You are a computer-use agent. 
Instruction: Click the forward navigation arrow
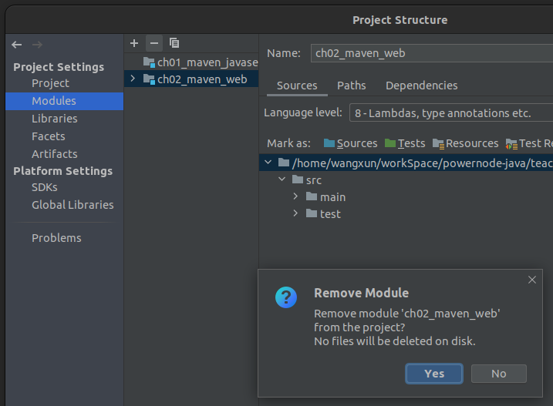(37, 45)
